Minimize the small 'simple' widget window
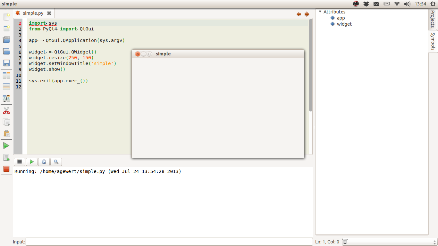Viewport: 438px width, 246px height. click(x=143, y=54)
